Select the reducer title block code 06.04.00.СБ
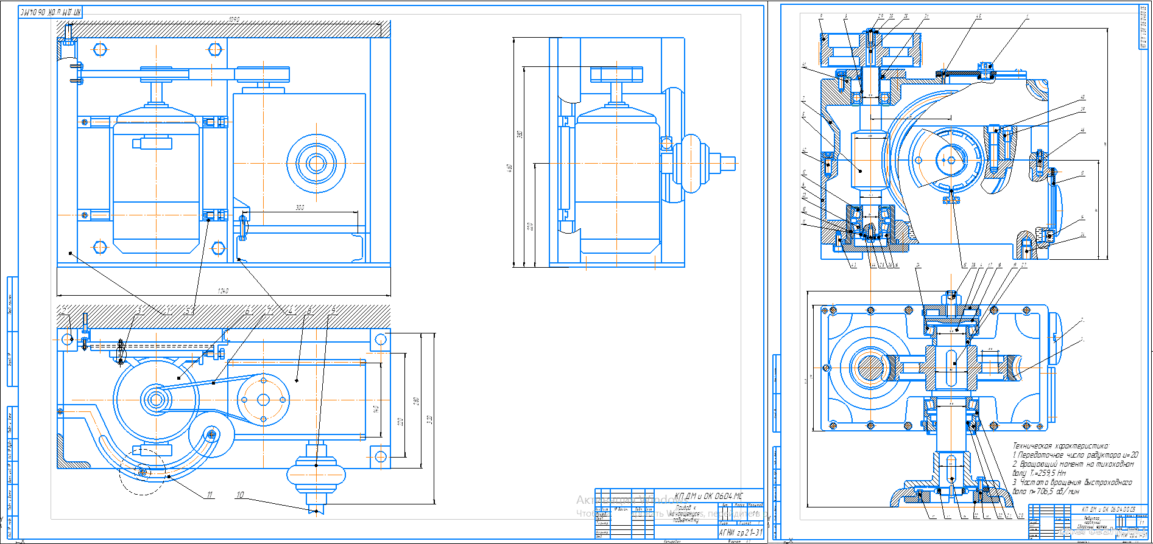1153x544 pixels. [x=1108, y=509]
